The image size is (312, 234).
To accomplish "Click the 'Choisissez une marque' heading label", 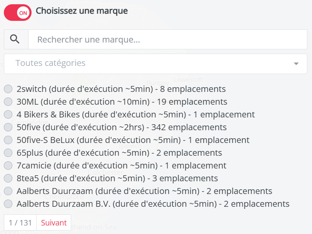I will 82,11.
